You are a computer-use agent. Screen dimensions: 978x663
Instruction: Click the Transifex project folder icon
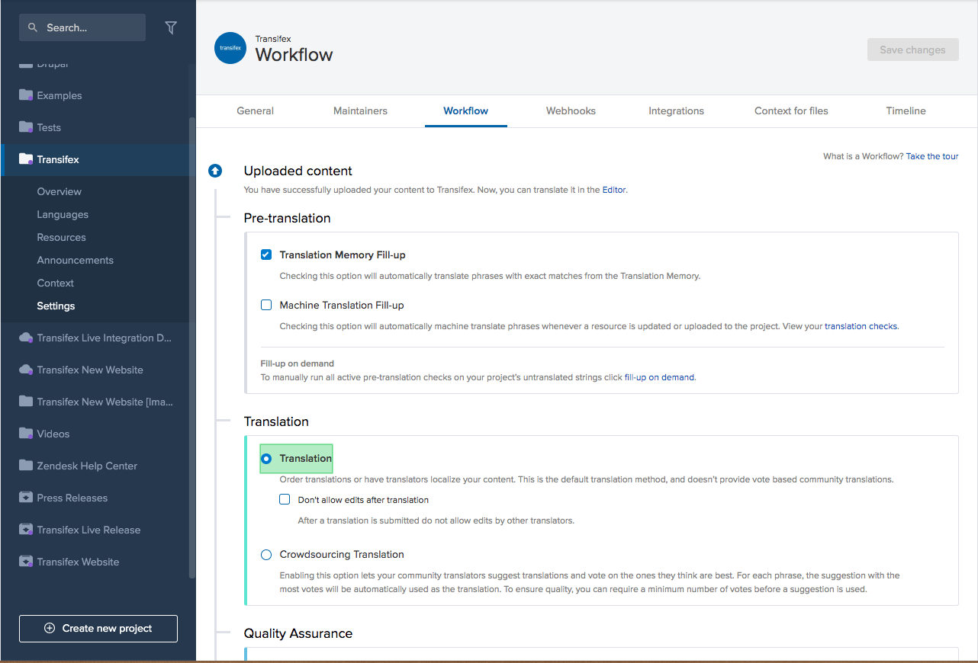[x=25, y=159]
